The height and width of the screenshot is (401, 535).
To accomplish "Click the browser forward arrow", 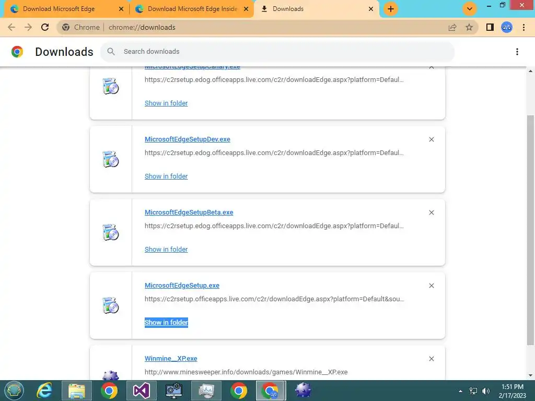I will (x=28, y=27).
